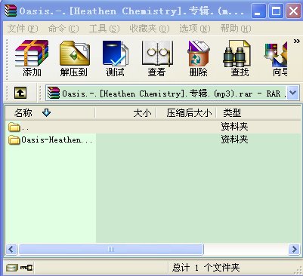Screen dimensions: 303x276
Task: Click the scroll left arrow
Action: (x=11, y=250)
